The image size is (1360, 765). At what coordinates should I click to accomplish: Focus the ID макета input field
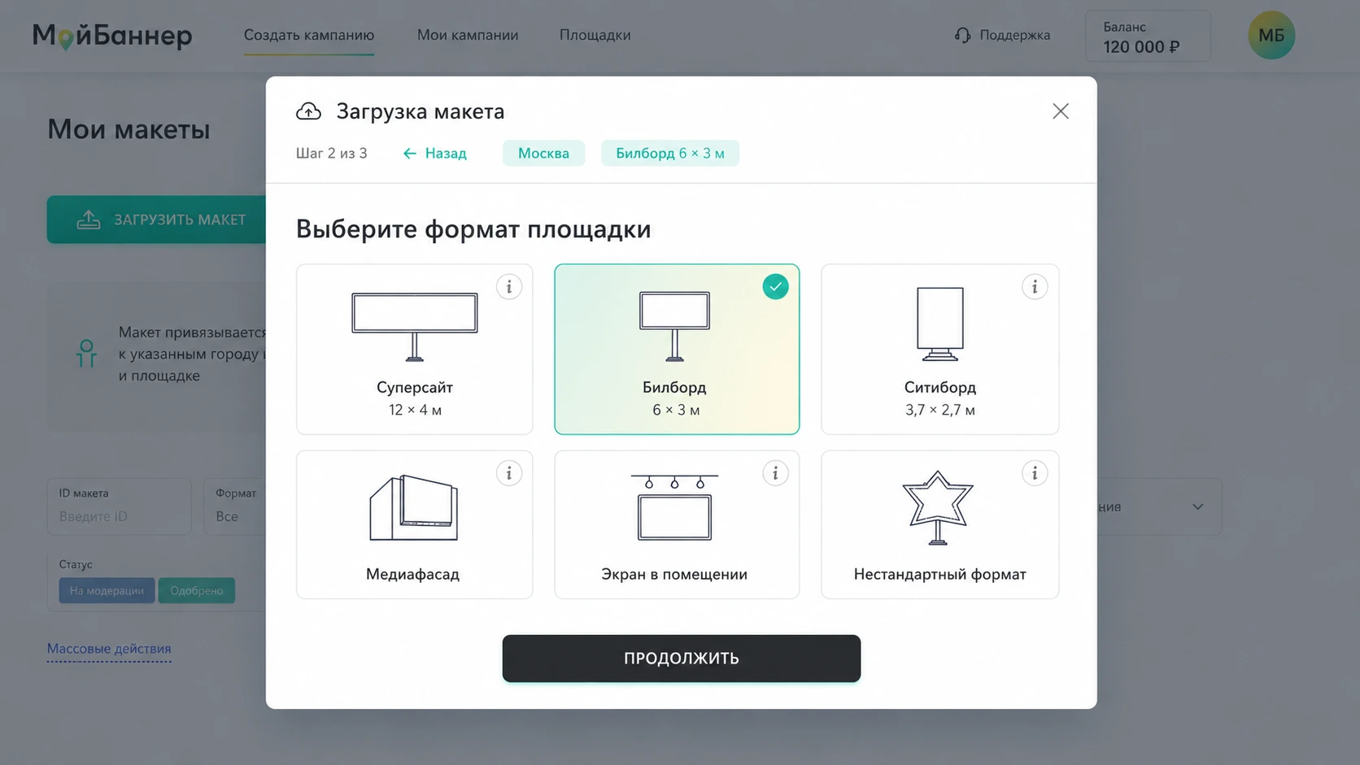120,506
